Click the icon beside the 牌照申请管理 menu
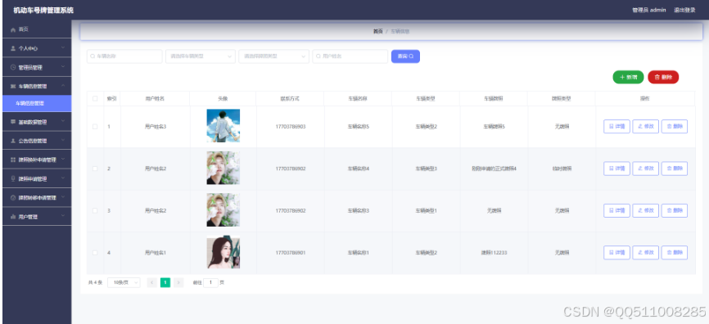Image resolution: width=709 pixels, height=324 pixels. [x=13, y=178]
